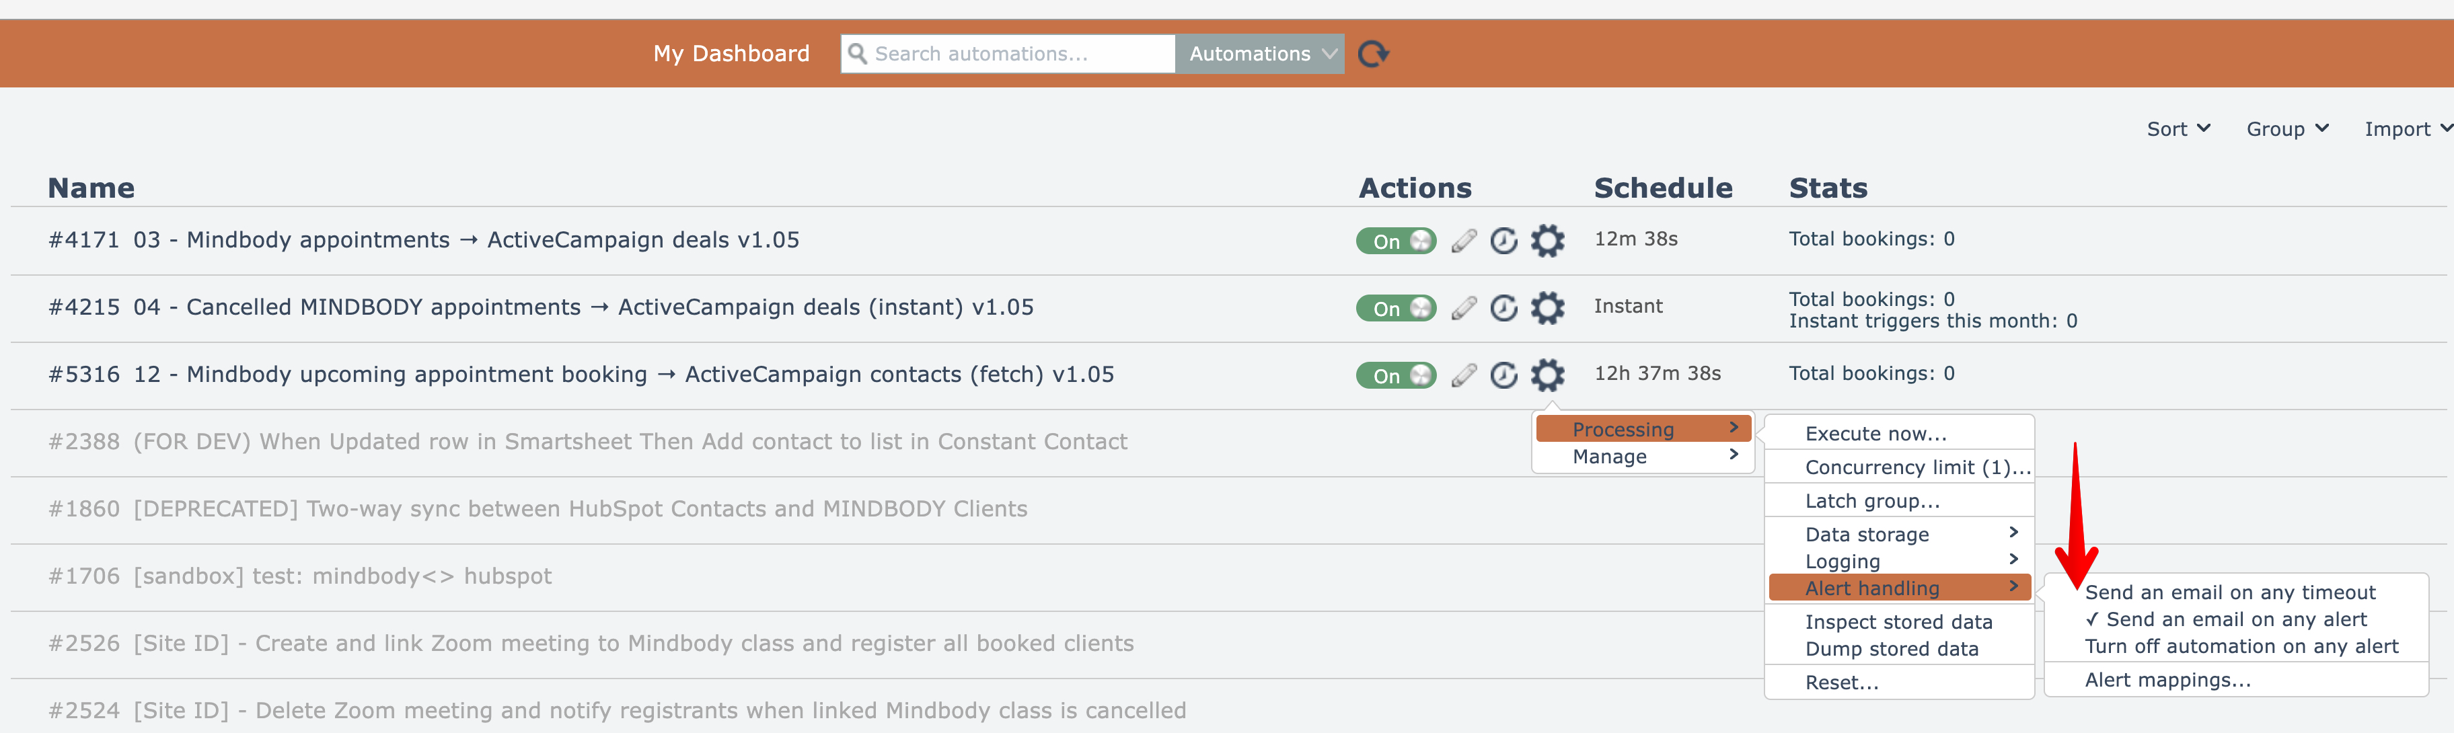Open the deprecated automation #1860 link

point(579,509)
